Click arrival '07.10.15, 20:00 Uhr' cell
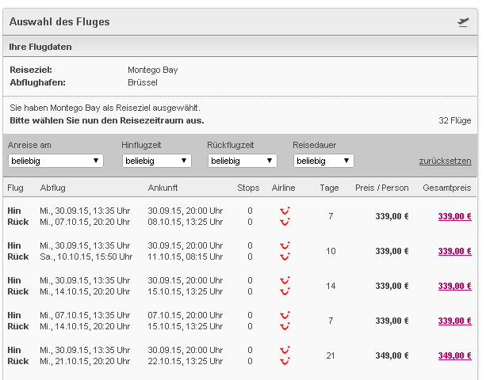Image resolution: width=486 pixels, height=380 pixels. [x=186, y=315]
